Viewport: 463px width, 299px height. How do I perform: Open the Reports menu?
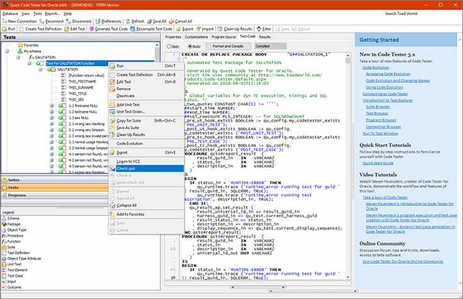tap(53, 14)
